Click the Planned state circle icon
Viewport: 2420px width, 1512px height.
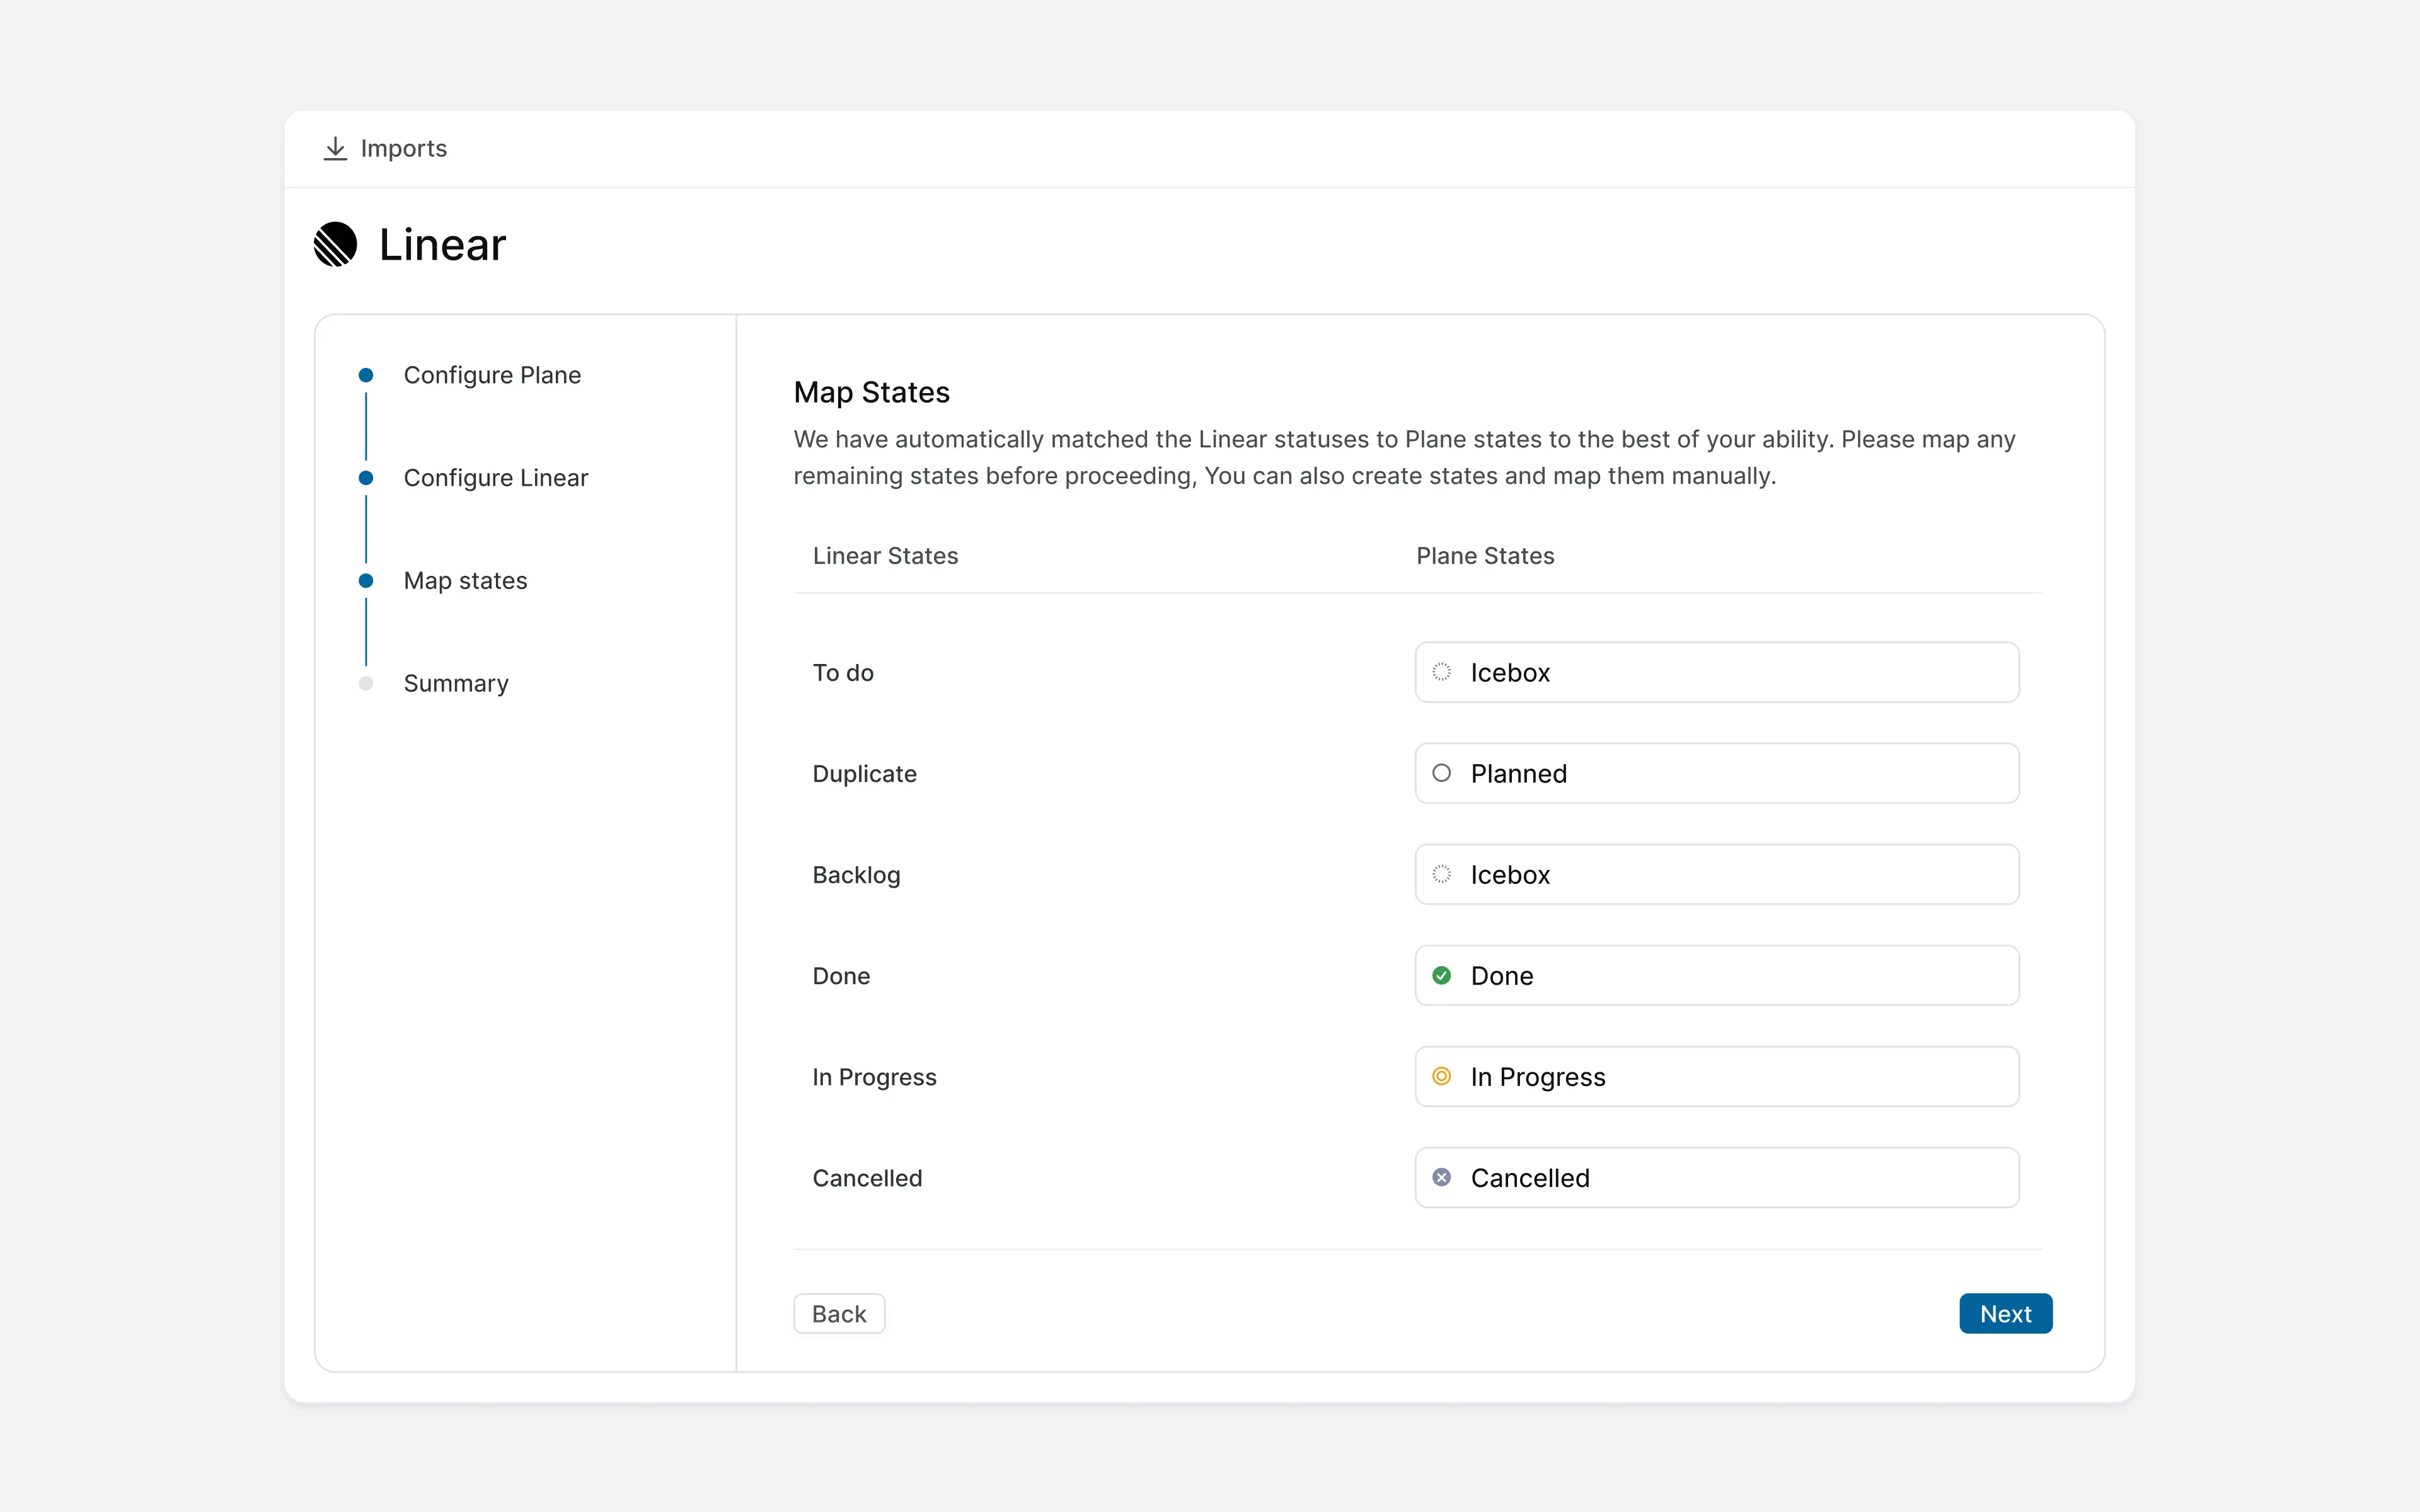1441,773
